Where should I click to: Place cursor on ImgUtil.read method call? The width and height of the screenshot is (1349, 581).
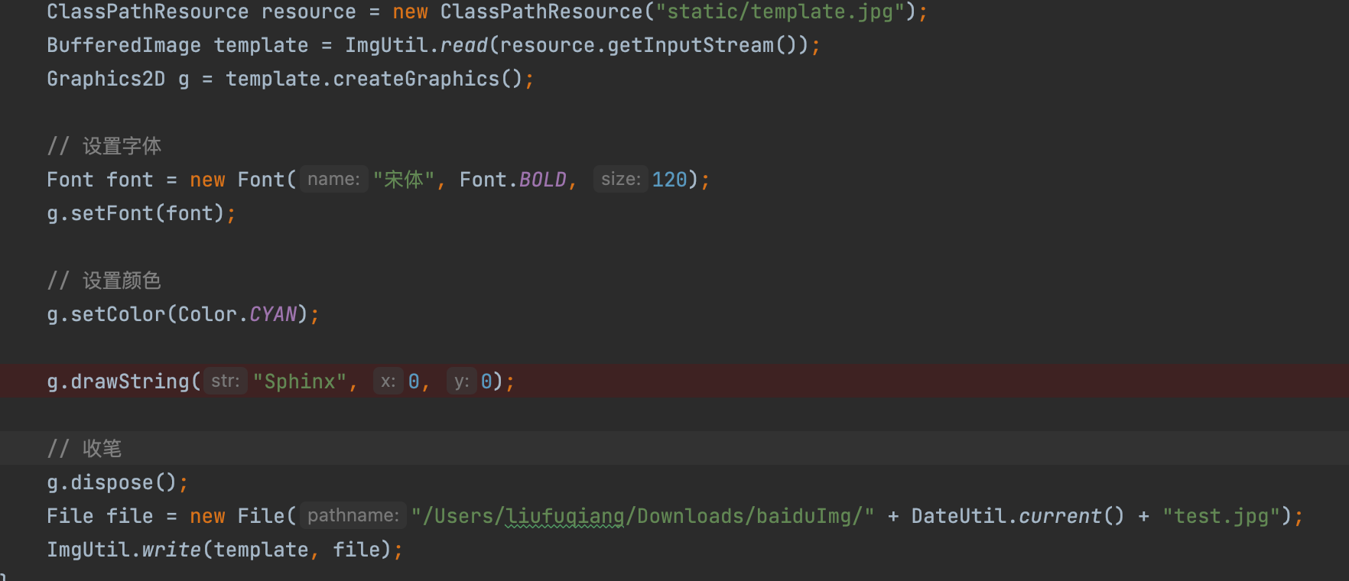coord(416,46)
